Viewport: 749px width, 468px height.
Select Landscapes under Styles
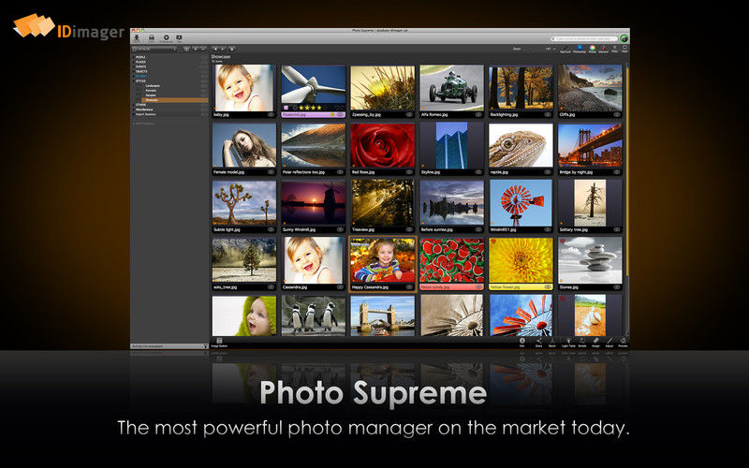153,85
